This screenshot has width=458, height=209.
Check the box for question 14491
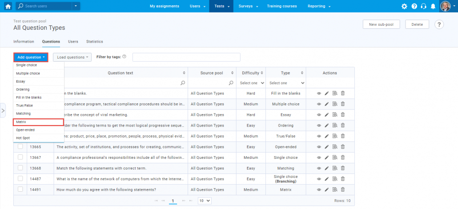point(20,189)
